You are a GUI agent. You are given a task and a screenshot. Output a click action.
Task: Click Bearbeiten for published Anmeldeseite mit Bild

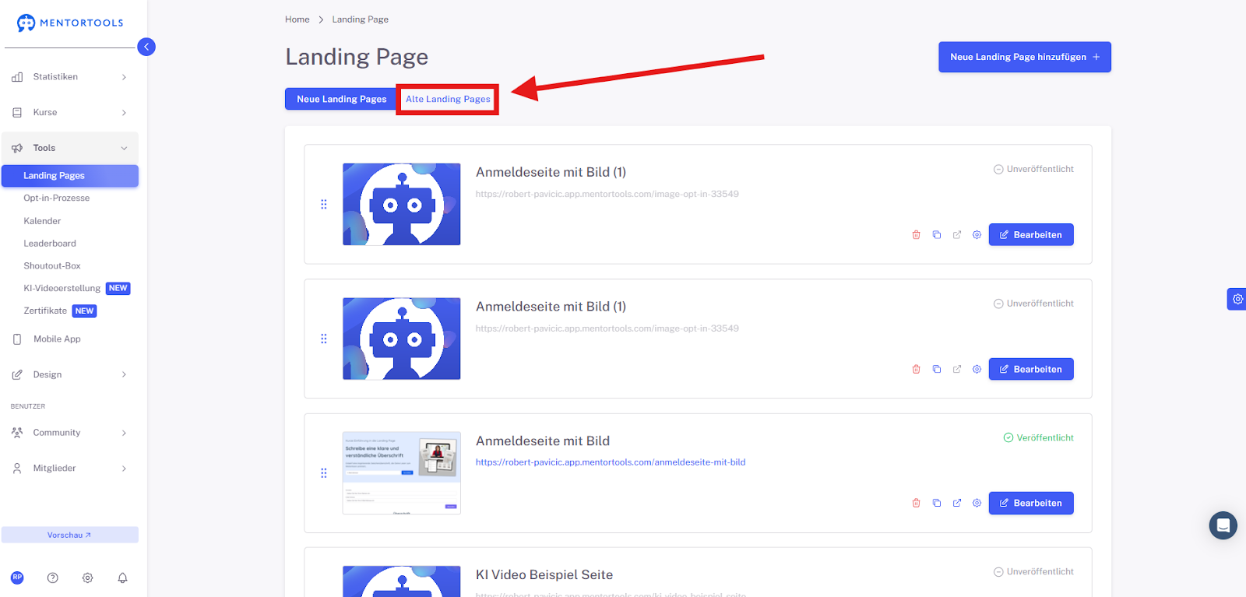pos(1031,503)
